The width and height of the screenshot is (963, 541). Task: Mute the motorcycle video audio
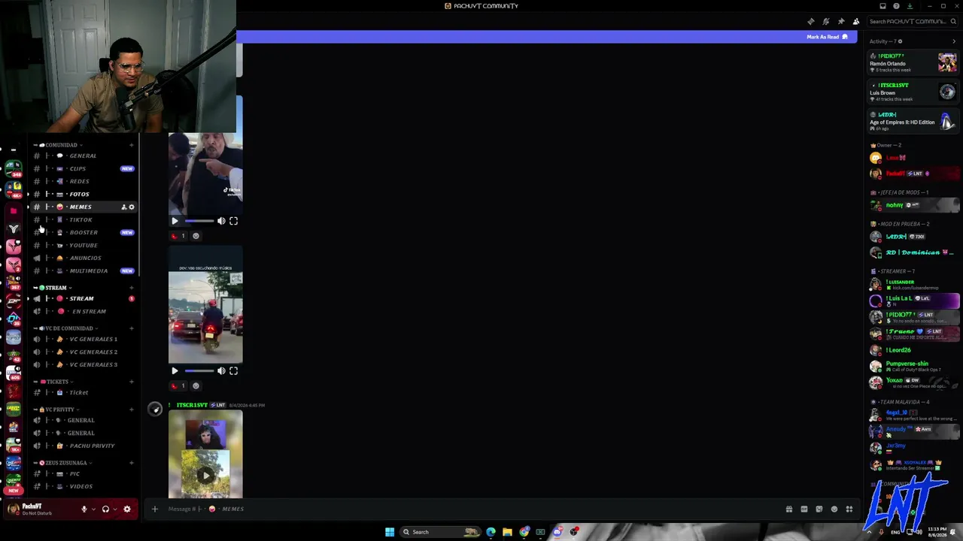coord(221,370)
